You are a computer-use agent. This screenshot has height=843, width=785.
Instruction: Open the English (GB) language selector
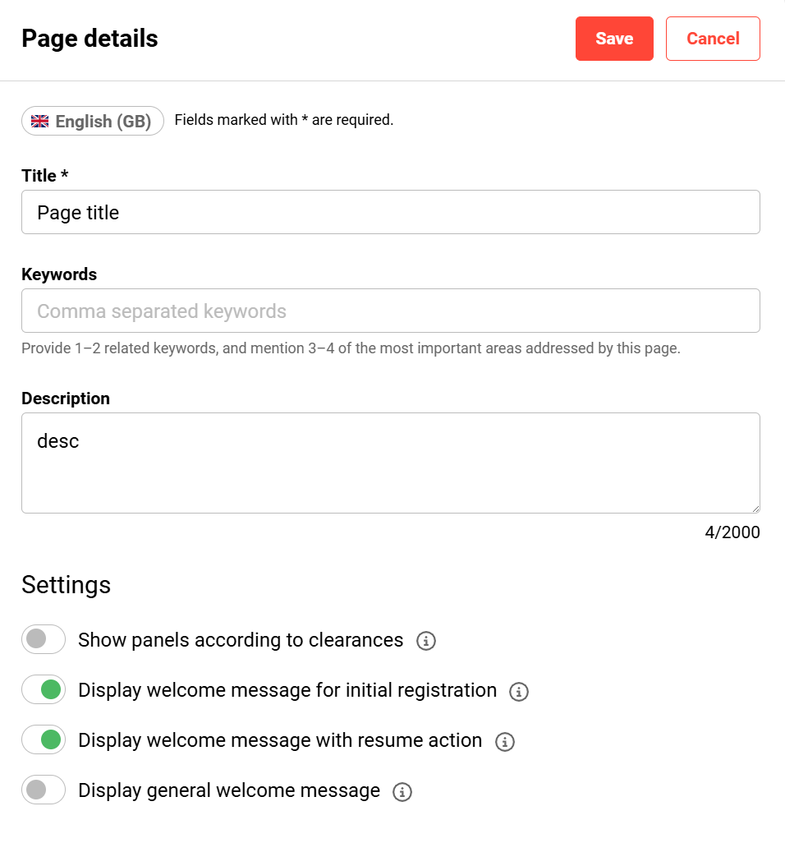pyautogui.click(x=93, y=122)
